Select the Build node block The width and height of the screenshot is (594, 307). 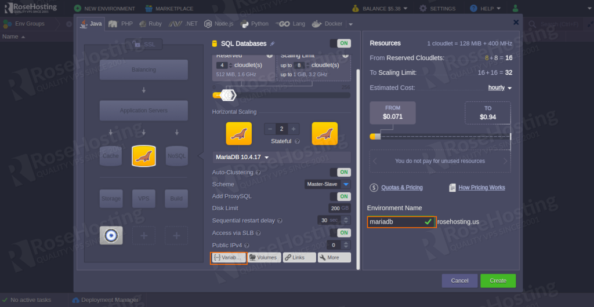176,199
